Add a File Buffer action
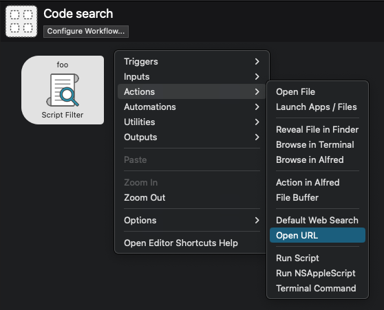Viewport: 384px width, 310px height. tap(317, 197)
